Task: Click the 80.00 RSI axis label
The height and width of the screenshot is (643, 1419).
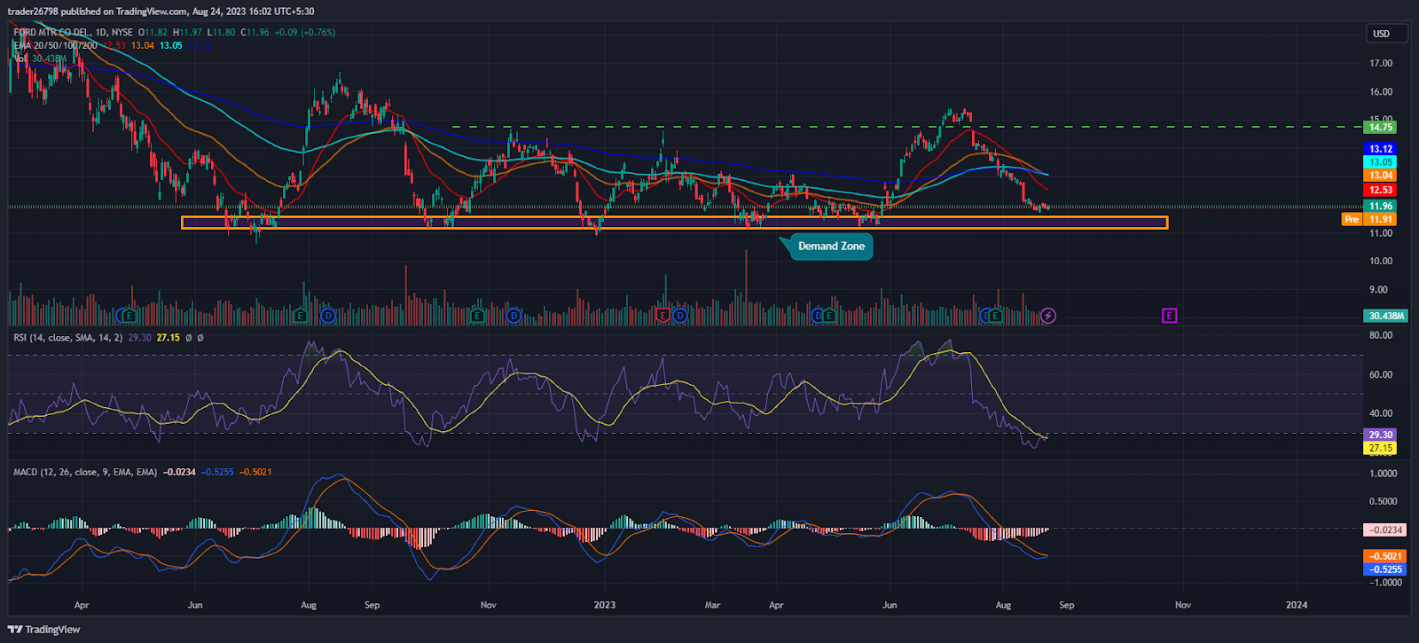Action: (x=1381, y=335)
